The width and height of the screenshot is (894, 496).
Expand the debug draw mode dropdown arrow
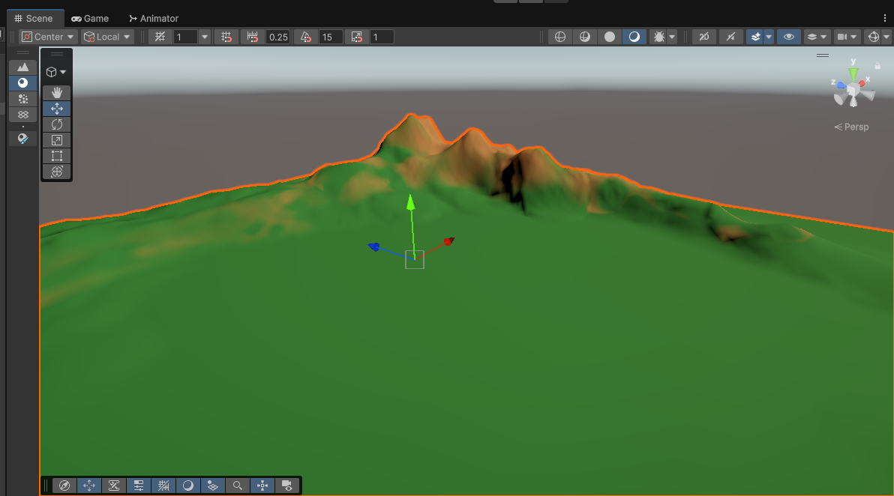672,37
